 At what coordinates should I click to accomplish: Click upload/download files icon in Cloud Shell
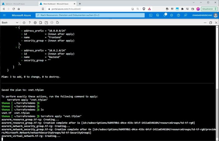pyautogui.click(x=41, y=23)
